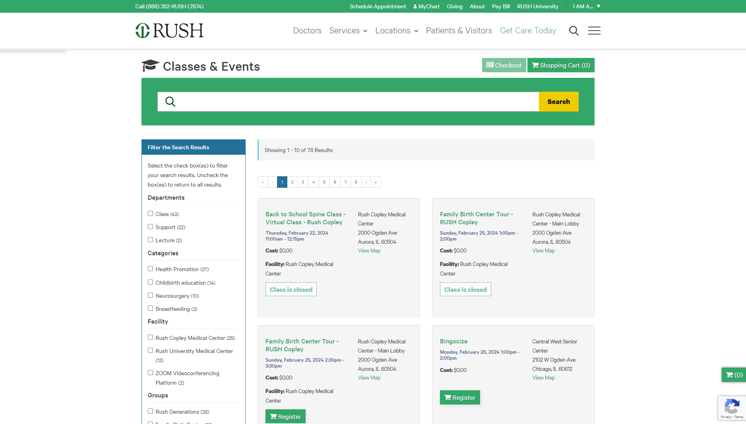This screenshot has height=424, width=746.
Task: Go to results page 3
Action: tap(303, 182)
